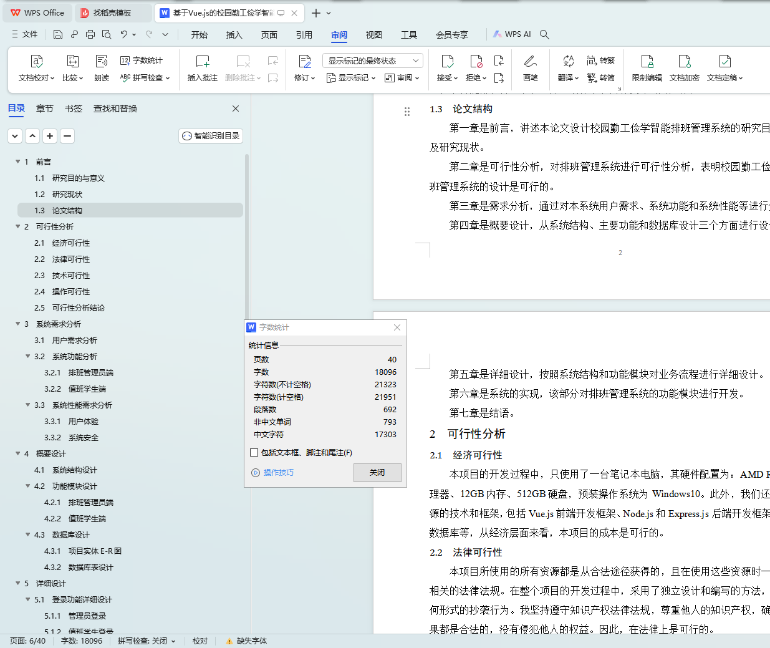Collapse the 1 前言 outline node
Viewport: 770px width, 648px height.
click(18, 162)
